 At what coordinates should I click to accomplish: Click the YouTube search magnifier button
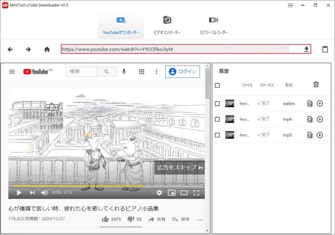106,72
